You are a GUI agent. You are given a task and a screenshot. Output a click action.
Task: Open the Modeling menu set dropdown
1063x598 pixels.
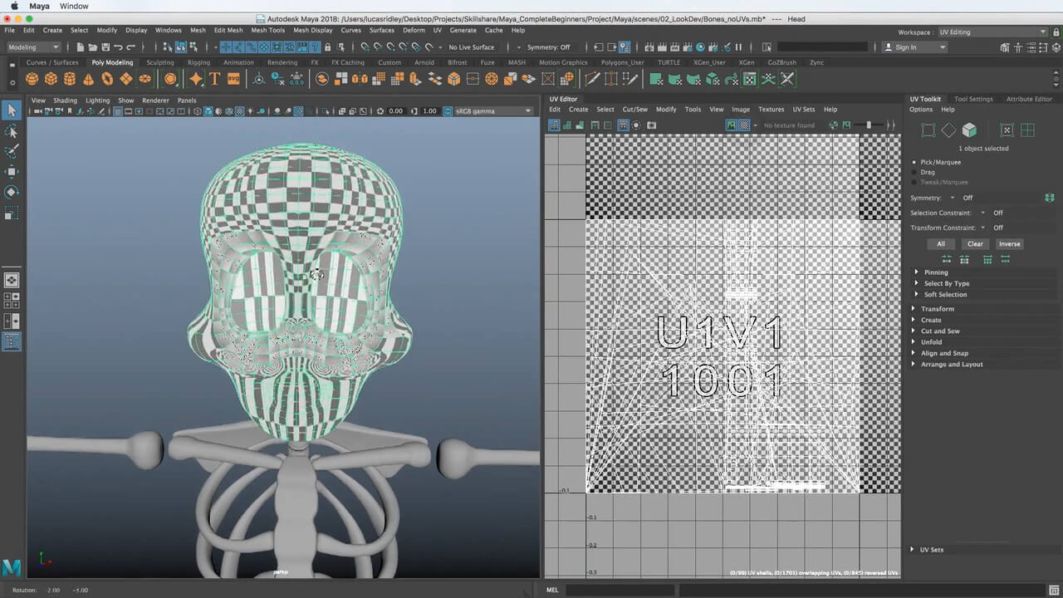coord(33,47)
